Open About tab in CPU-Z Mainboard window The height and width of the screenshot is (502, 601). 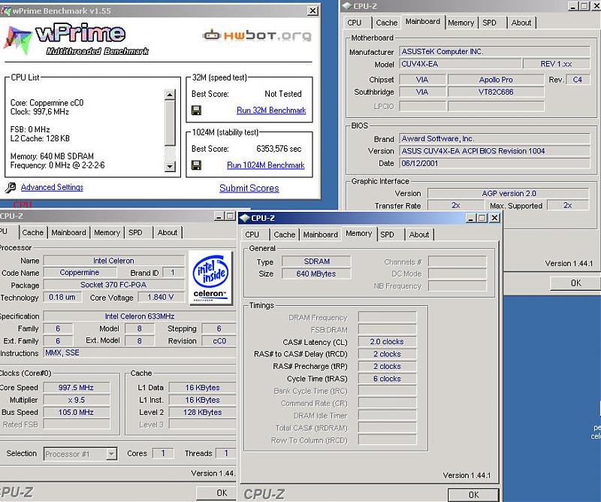[521, 23]
